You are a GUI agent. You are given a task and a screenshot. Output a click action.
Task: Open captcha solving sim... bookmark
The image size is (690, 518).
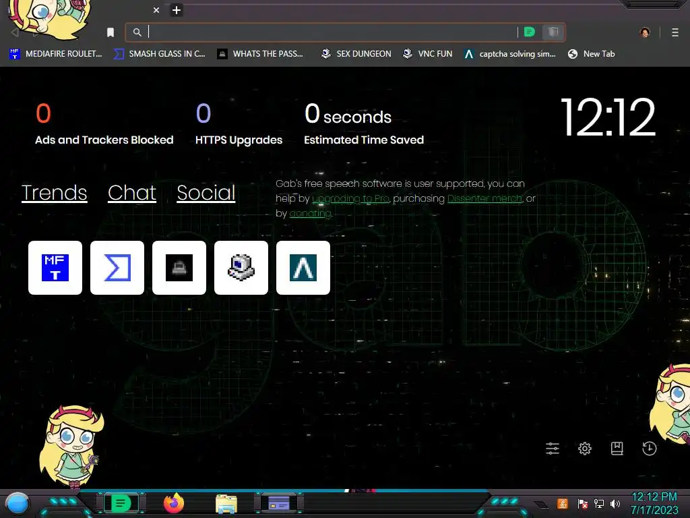[x=510, y=54]
